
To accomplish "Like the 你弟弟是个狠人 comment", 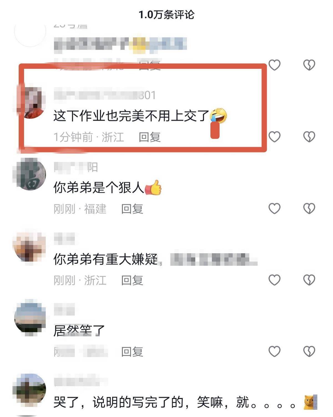I will click(x=274, y=208).
